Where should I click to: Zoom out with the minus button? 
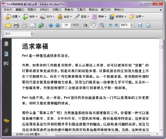(111, 25)
